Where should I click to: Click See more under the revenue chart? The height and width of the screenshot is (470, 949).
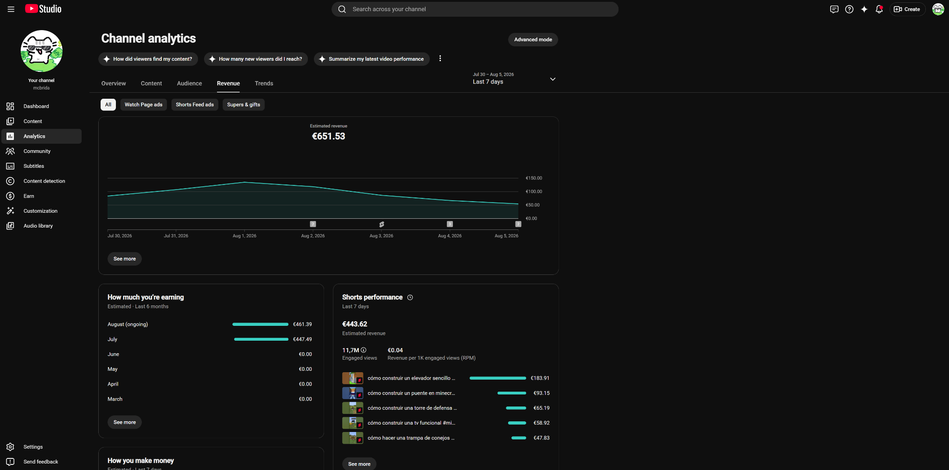125,259
